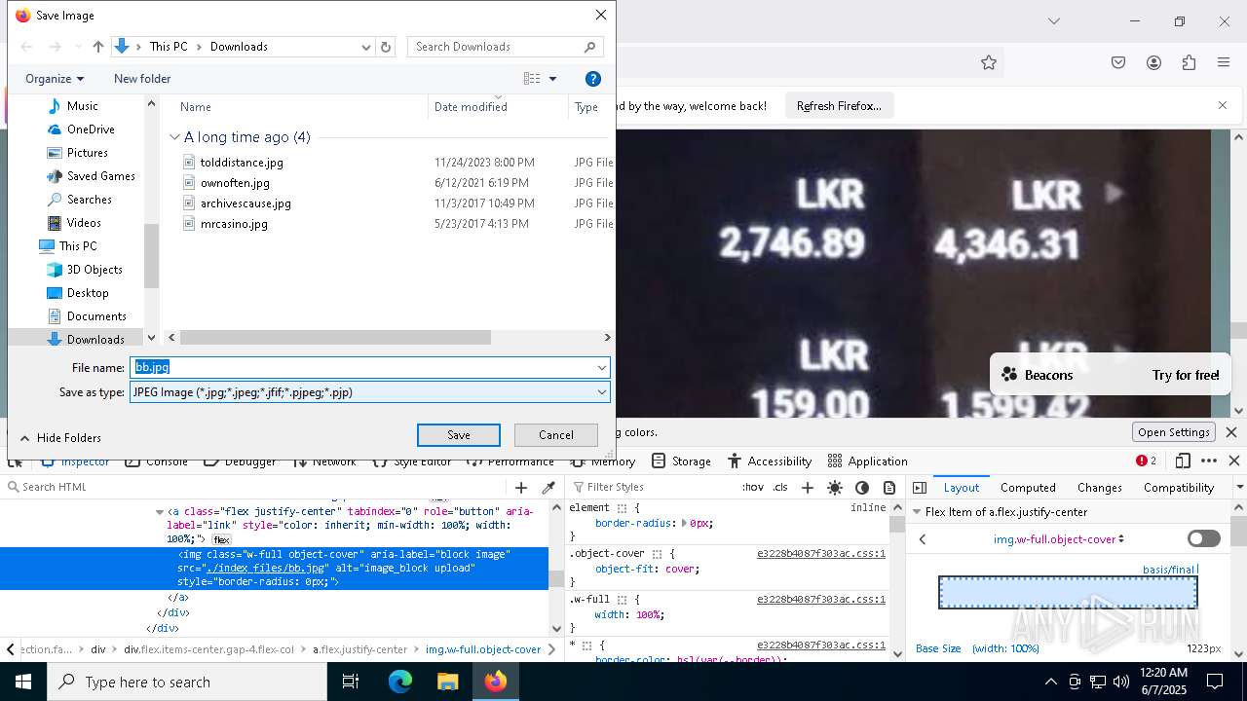Switch to the Application devtools tab
The width and height of the screenshot is (1247, 701).
click(868, 461)
